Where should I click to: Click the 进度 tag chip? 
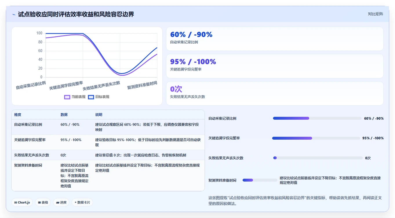point(61,202)
